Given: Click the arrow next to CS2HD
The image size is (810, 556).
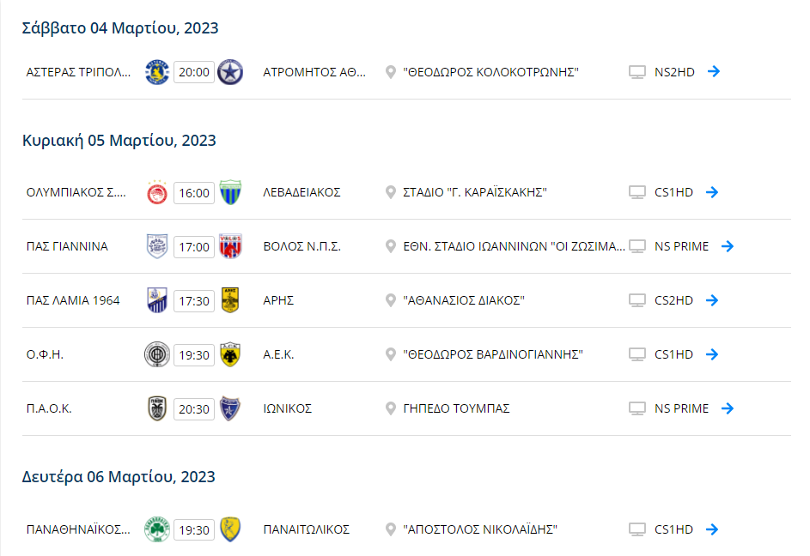Looking at the screenshot, I should (x=712, y=300).
